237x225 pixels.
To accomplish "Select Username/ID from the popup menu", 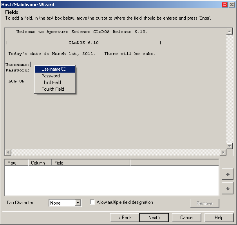I will coord(55,69).
